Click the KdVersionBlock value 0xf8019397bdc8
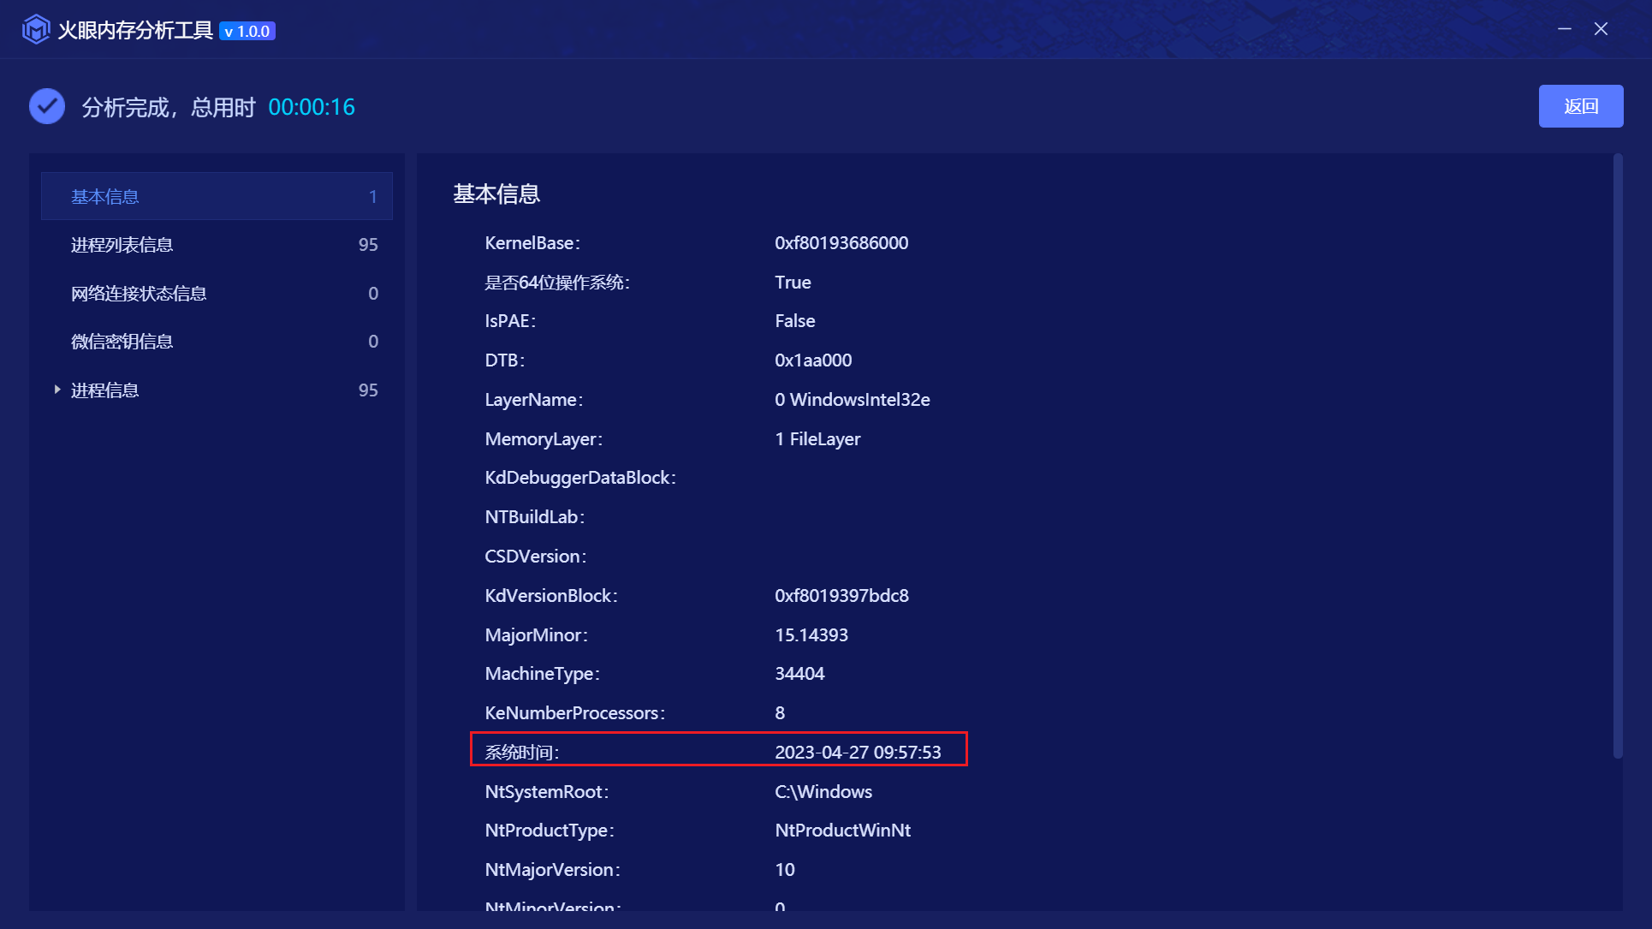1652x929 pixels. click(x=841, y=596)
